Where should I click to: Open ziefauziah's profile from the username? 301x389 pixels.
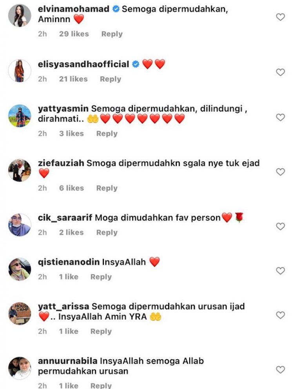[61, 163]
